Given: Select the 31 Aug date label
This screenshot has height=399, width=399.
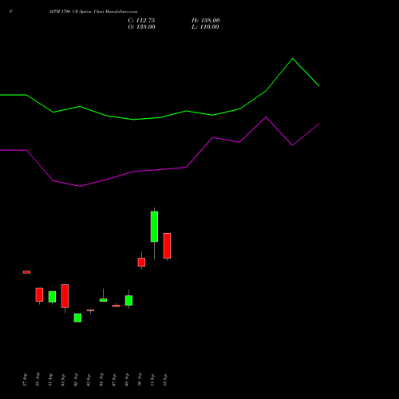Looking at the screenshot, I should (50, 380).
